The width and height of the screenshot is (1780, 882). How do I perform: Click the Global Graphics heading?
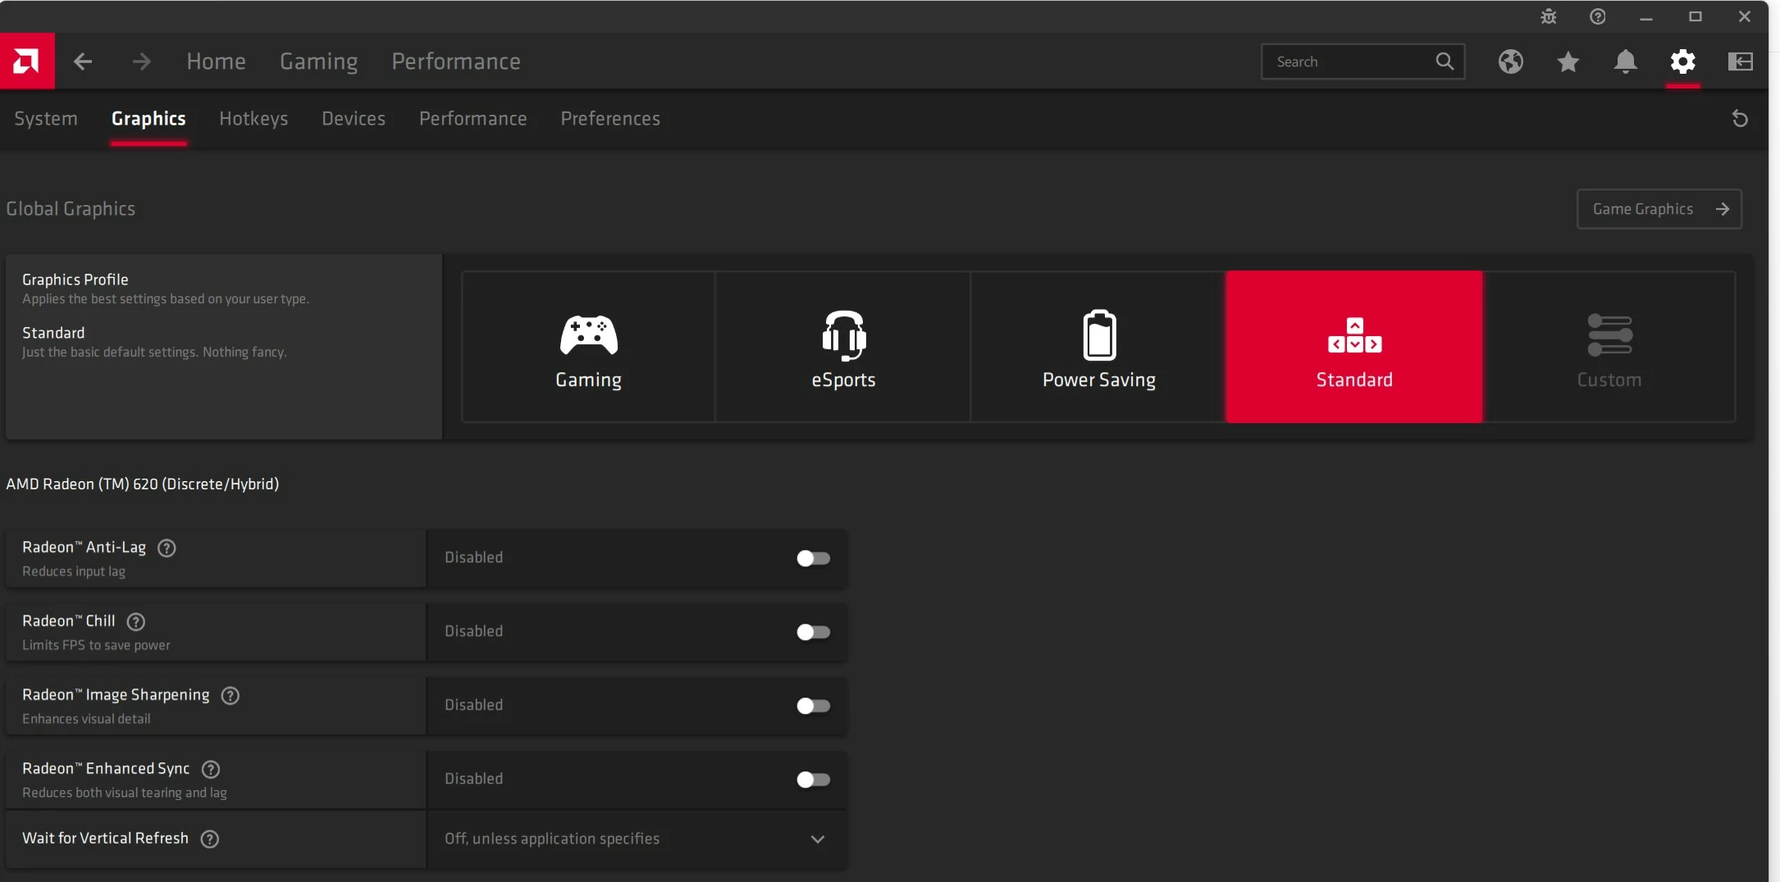(71, 209)
